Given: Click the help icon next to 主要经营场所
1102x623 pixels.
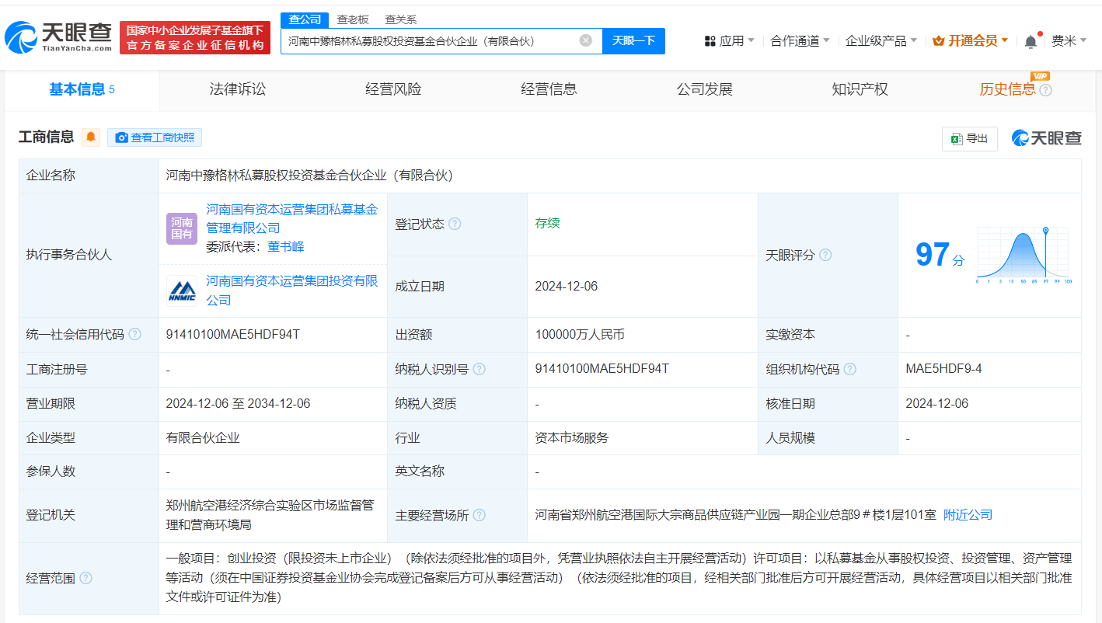Looking at the screenshot, I should (x=480, y=515).
